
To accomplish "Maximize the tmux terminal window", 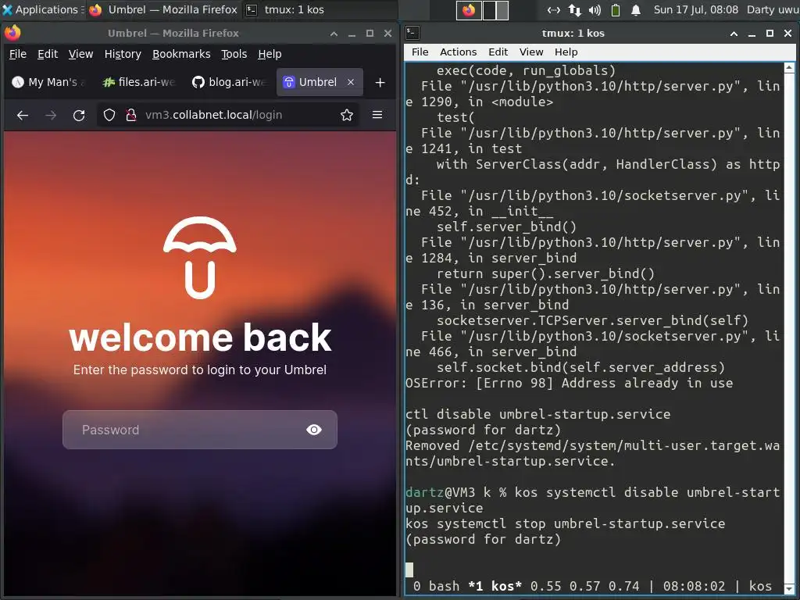I will click(x=770, y=34).
